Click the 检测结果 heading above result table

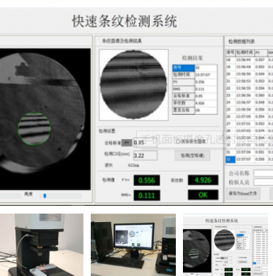click(x=192, y=57)
